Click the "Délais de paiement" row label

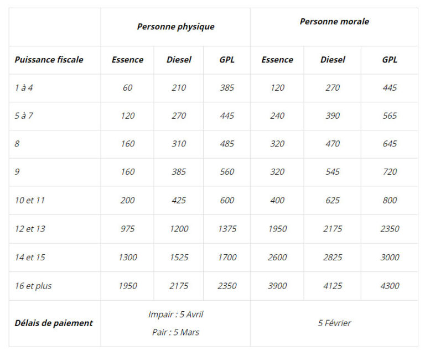pos(54,323)
